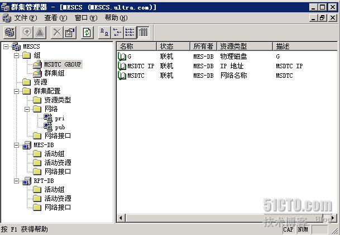Sort by the 所有者 column header

[x=204, y=46]
